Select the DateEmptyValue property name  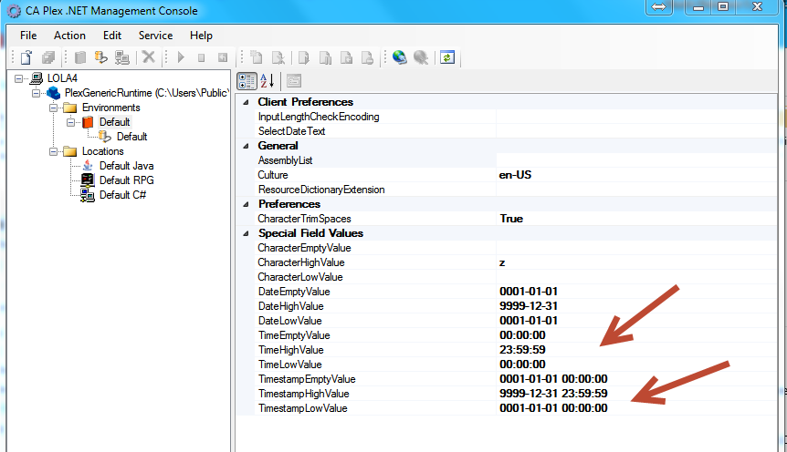pyautogui.click(x=294, y=292)
